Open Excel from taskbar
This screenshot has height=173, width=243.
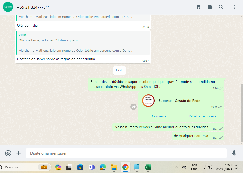click(x=148, y=167)
